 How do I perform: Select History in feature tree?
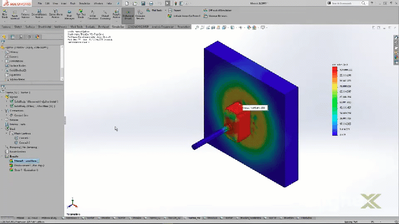tap(12, 52)
